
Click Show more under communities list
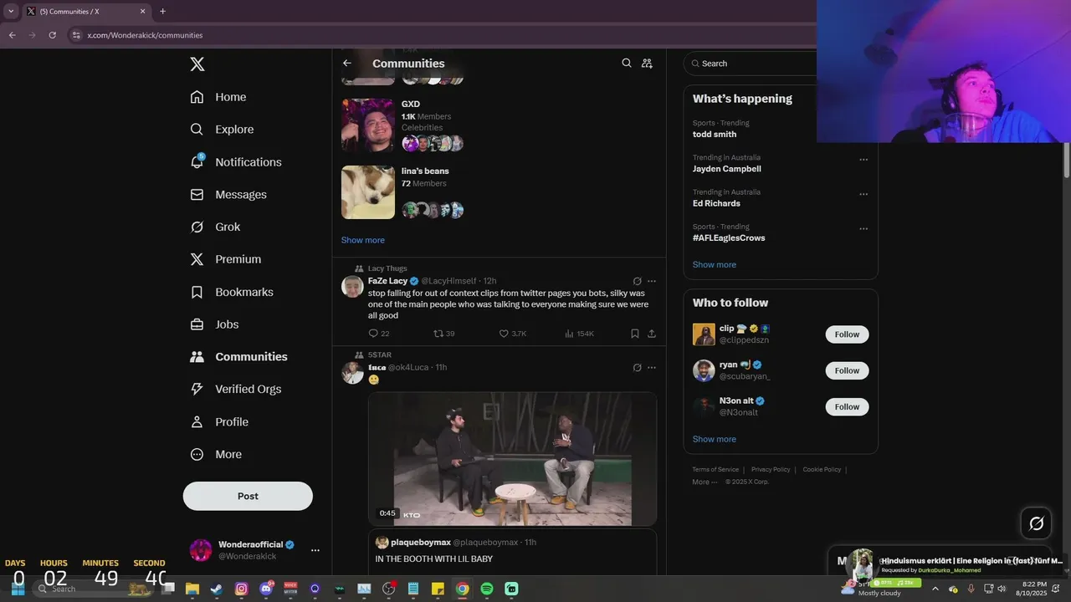(363, 240)
